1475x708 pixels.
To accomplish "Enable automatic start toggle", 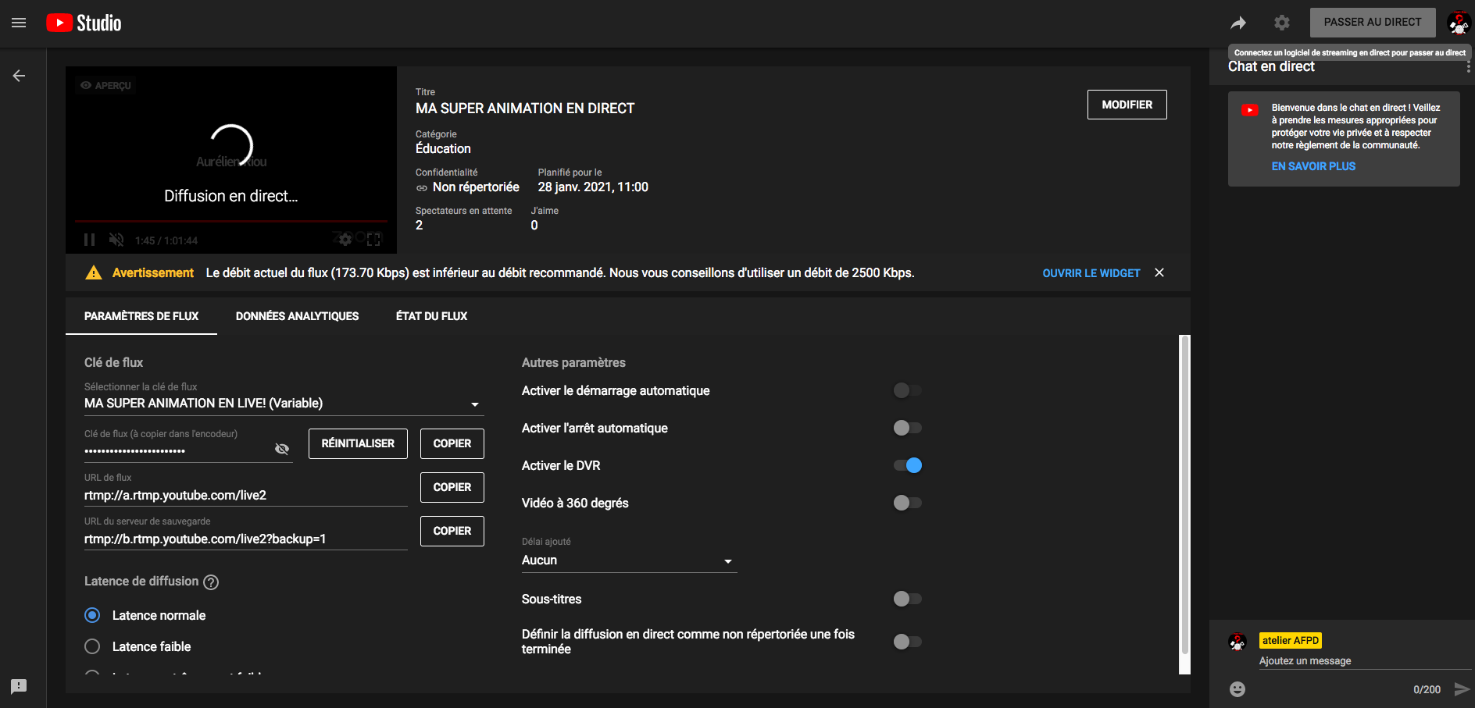I will 907,390.
